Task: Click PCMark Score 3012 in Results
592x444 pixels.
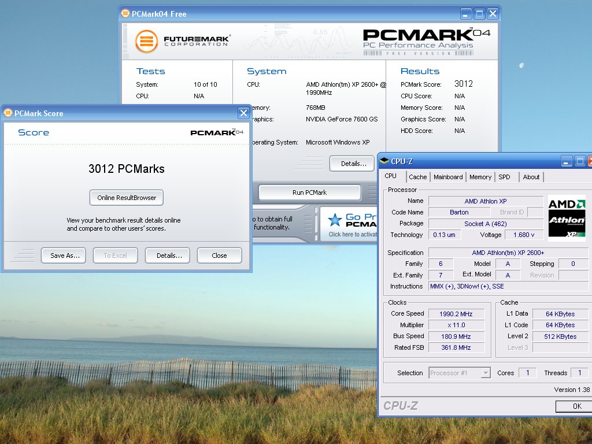Action: [x=463, y=84]
